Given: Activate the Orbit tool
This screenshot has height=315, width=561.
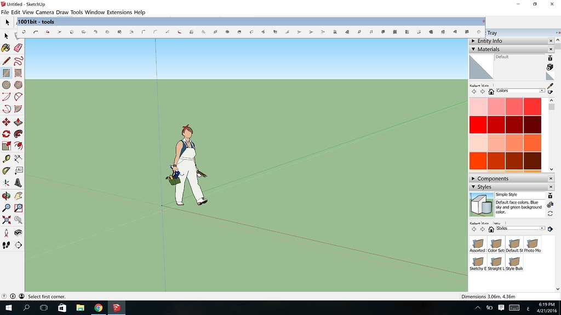Looking at the screenshot, I should click(6, 196).
